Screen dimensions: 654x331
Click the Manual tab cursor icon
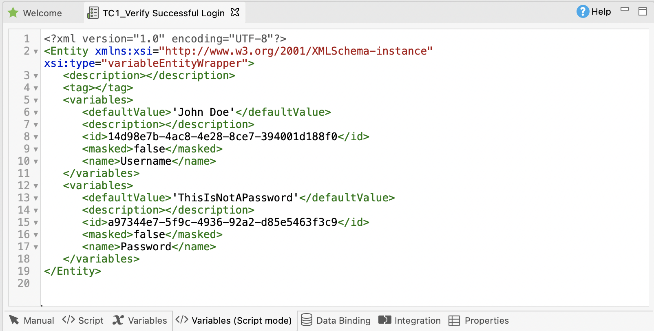click(14, 320)
